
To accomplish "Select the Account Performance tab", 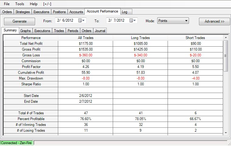I will (x=102, y=11).
